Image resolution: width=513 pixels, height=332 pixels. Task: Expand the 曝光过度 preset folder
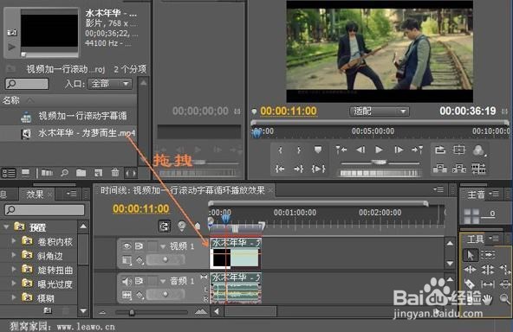coord(14,284)
